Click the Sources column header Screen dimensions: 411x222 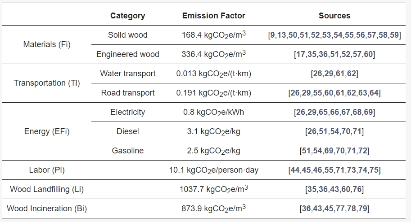click(334, 16)
